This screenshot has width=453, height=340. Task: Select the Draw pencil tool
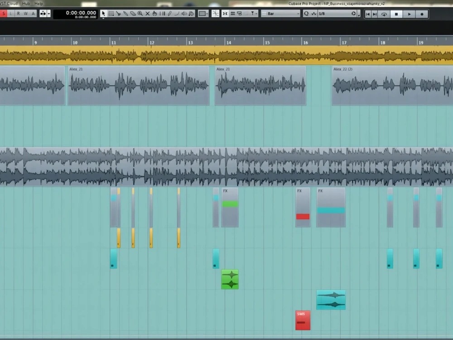click(169, 14)
